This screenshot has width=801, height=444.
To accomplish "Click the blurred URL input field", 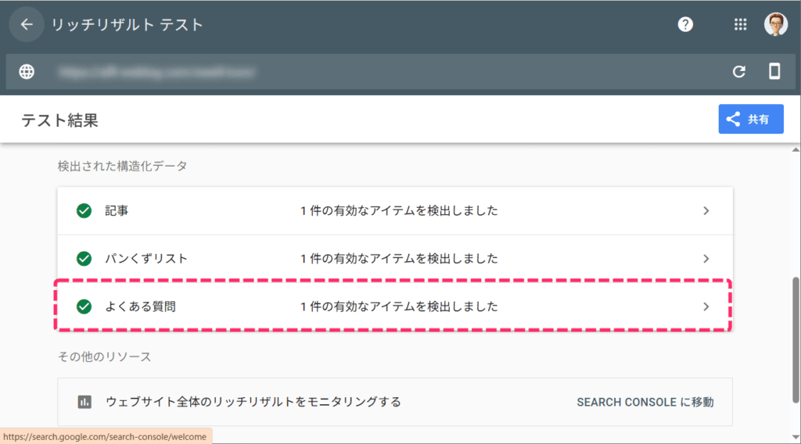I will click(375, 72).
